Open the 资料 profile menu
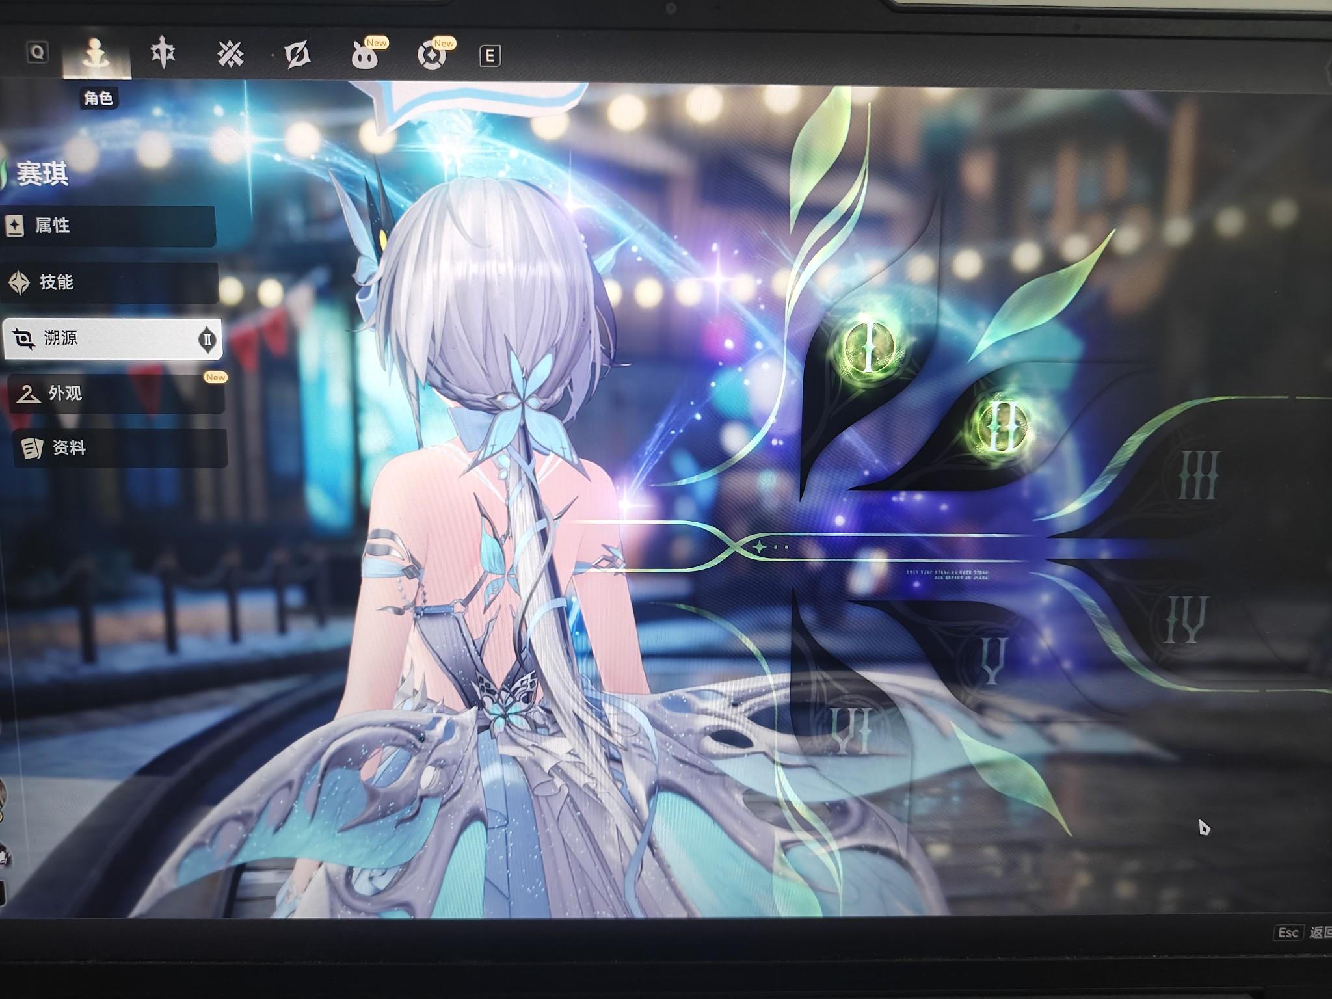The image size is (1332, 999). tap(120, 448)
